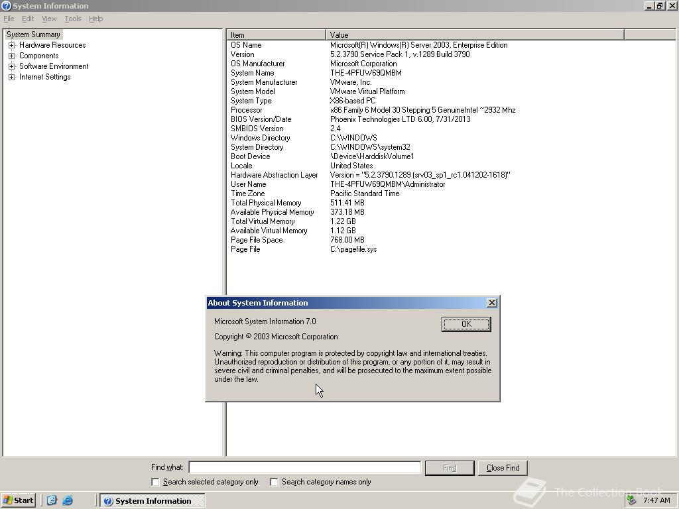The height and width of the screenshot is (509, 679).
Task: Click the 7:47 AM taskbar clock
Action: 656,500
